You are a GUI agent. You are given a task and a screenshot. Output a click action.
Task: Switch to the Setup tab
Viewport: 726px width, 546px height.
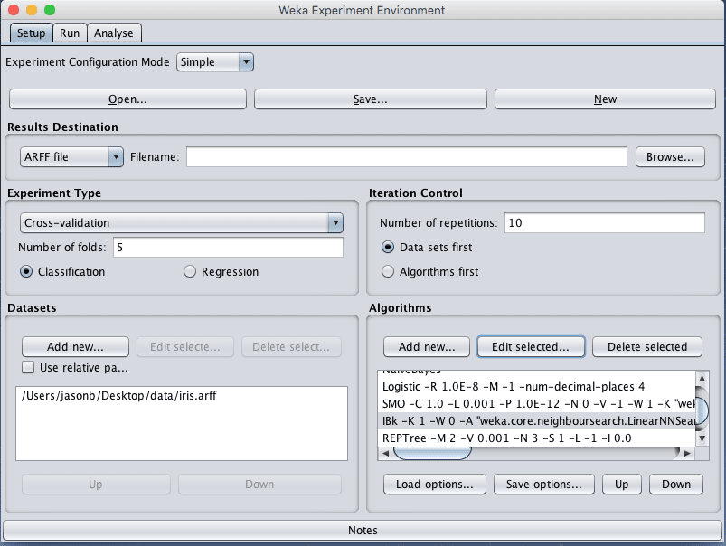point(31,33)
